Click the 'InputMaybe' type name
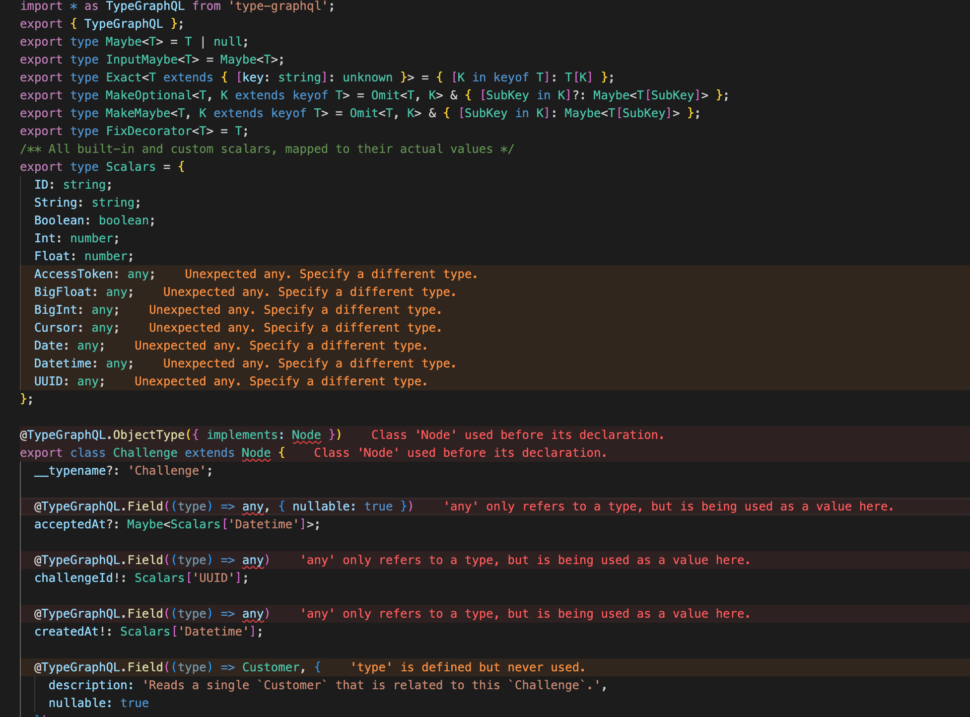 pos(142,60)
